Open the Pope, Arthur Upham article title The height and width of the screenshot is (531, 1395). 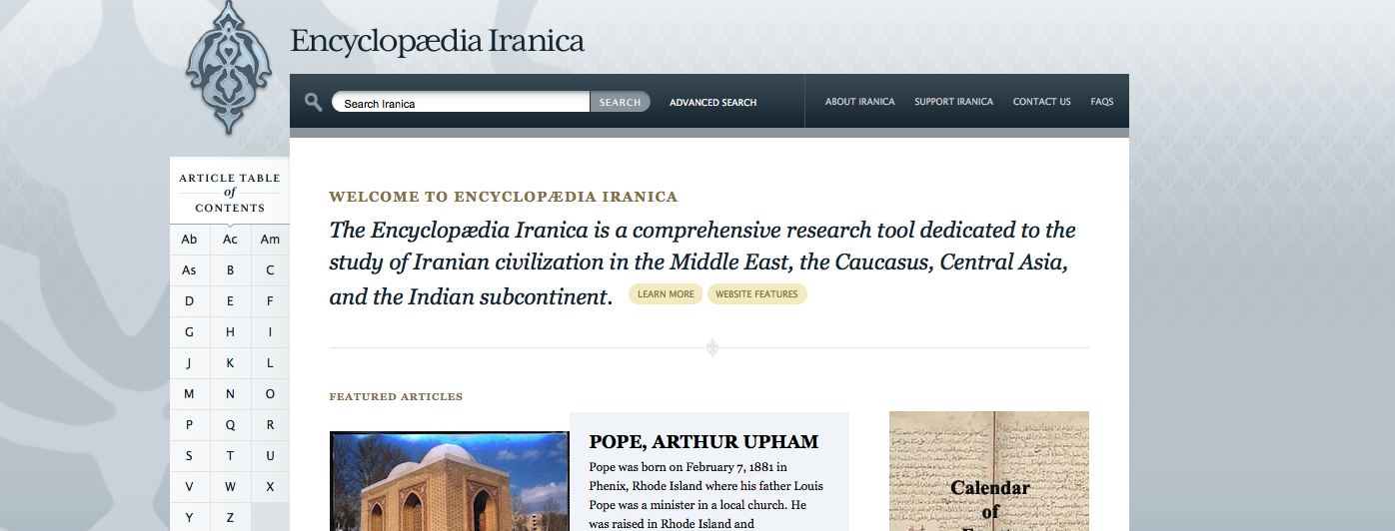click(703, 442)
